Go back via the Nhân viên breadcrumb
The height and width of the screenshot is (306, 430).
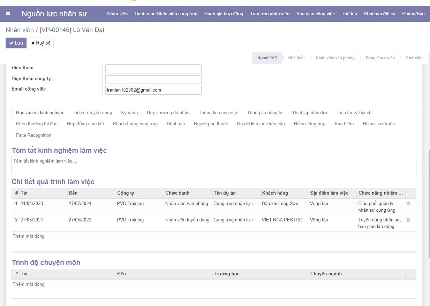tap(20, 30)
